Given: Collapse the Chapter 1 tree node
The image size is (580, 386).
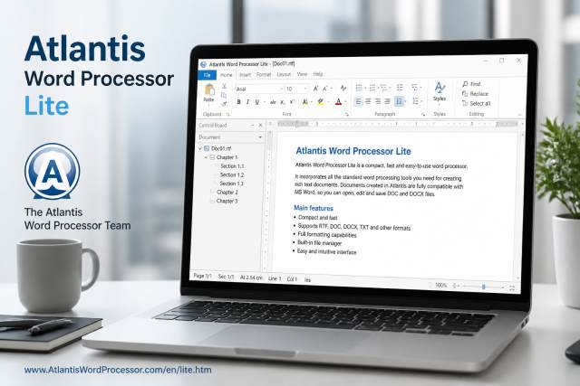Looking at the screenshot, I should pos(206,157).
